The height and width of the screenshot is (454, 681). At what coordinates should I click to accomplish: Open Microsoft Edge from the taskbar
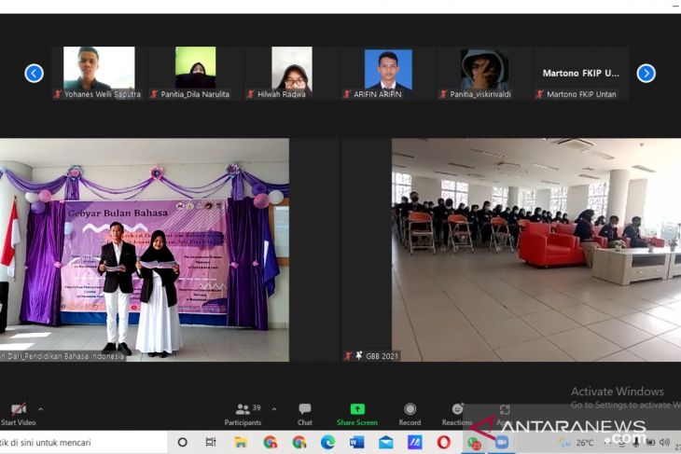tap(327, 442)
